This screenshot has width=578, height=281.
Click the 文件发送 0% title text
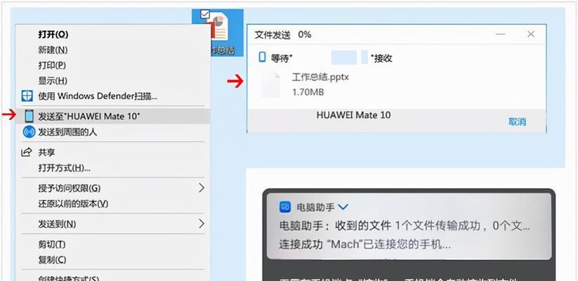point(283,34)
